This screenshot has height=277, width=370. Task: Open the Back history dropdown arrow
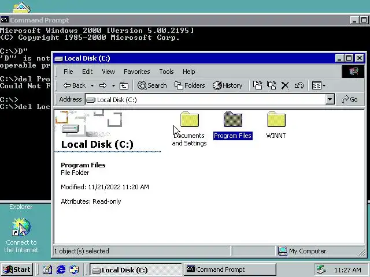(x=92, y=85)
